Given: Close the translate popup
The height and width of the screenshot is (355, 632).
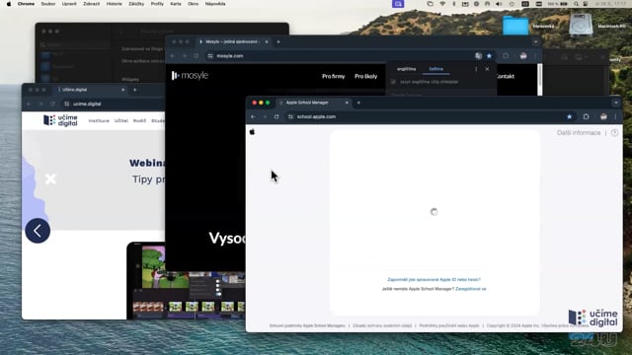Looking at the screenshot, I should click(487, 69).
